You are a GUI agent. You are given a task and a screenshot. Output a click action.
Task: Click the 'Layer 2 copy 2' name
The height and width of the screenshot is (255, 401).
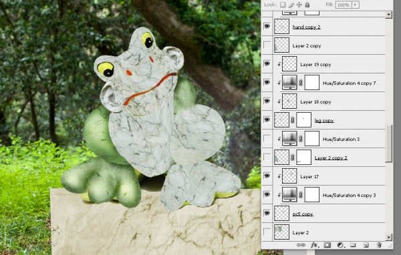[331, 158]
